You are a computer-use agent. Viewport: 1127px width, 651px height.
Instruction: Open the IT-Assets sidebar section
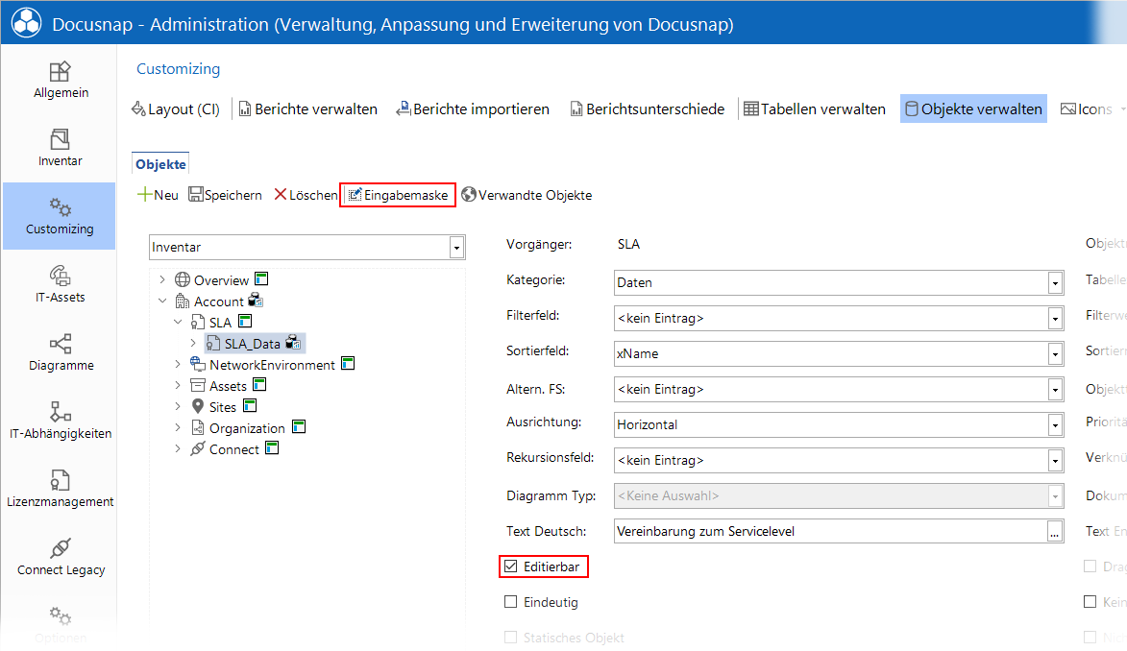pyautogui.click(x=61, y=284)
